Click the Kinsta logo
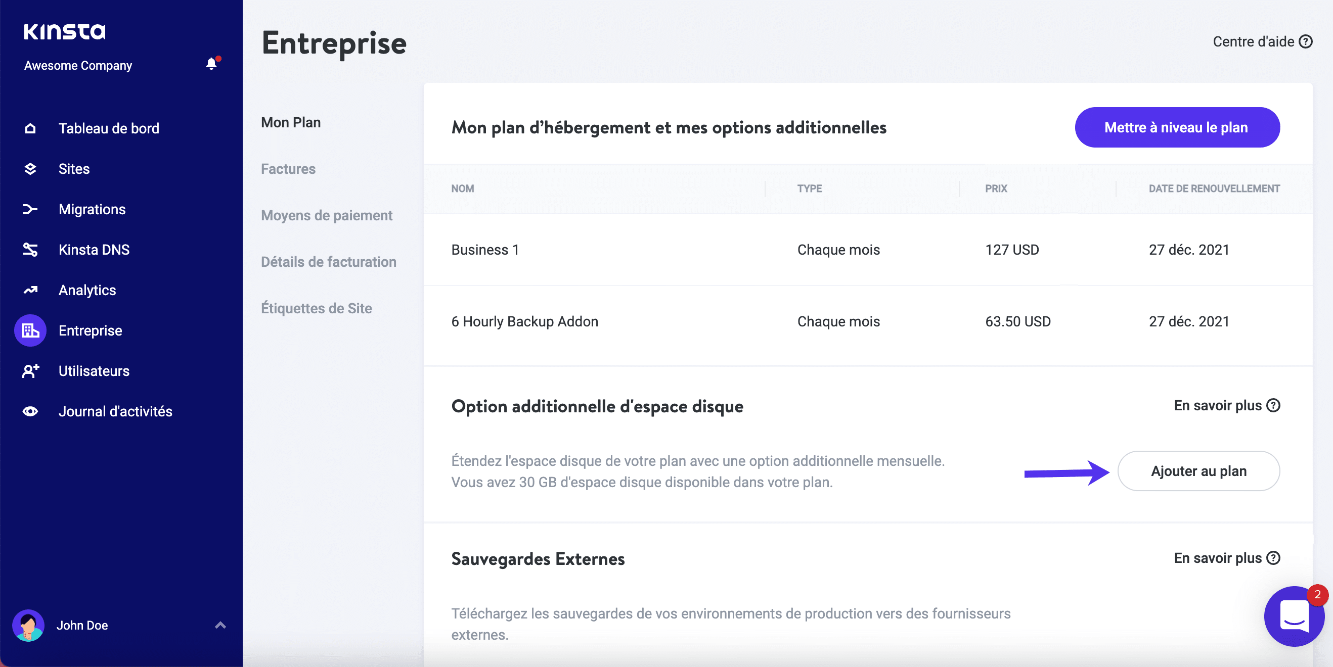This screenshot has width=1333, height=667. [64, 31]
